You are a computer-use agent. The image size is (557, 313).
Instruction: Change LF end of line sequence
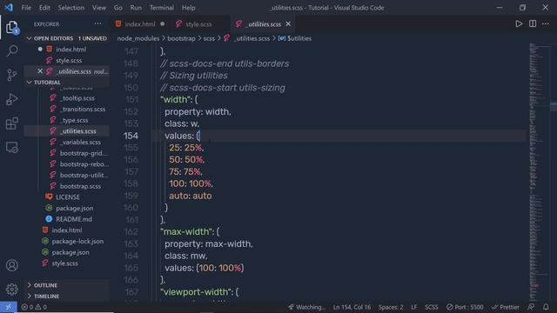pos(414,307)
